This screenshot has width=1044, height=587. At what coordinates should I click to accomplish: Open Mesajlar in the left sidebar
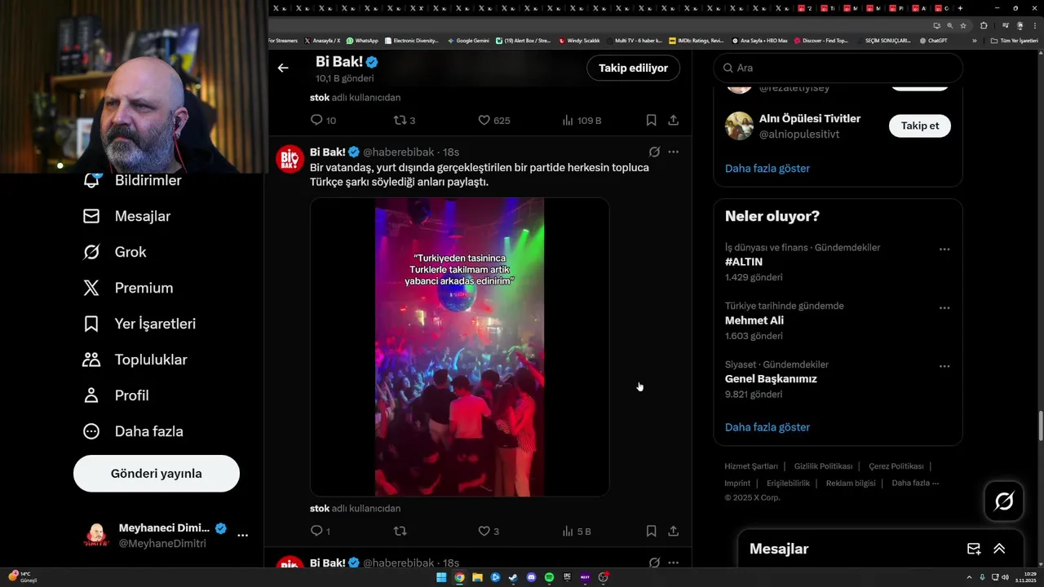pyautogui.click(x=126, y=216)
